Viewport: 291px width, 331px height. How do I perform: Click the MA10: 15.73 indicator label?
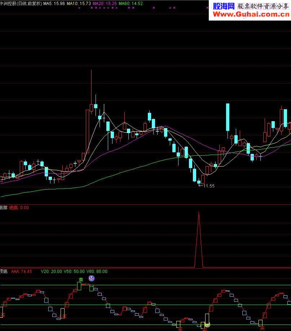click(x=79, y=4)
